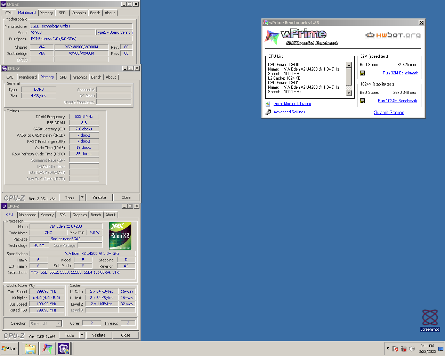This screenshot has width=445, height=356.
Task: Click Tools button in CPU window
Action: [69, 335]
